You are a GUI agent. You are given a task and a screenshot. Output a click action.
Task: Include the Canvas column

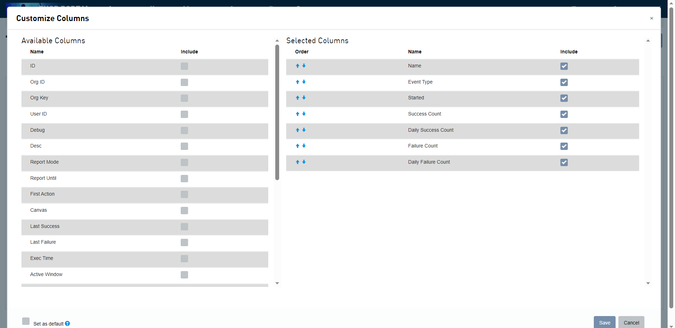pyautogui.click(x=184, y=210)
